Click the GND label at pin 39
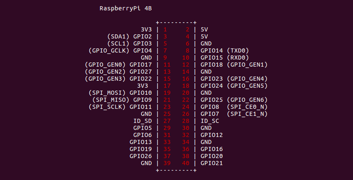This screenshot has width=353, height=180. (146, 163)
